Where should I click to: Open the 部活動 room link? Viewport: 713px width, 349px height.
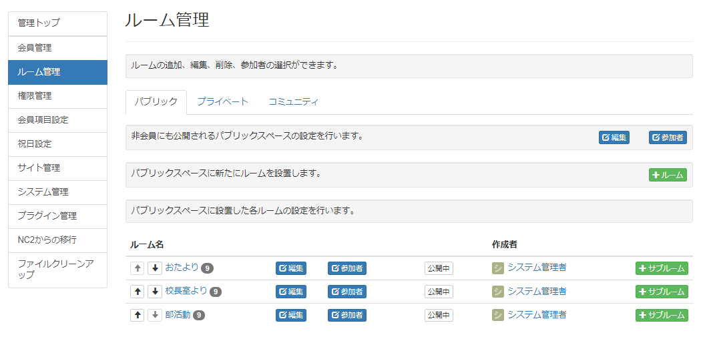point(178,314)
